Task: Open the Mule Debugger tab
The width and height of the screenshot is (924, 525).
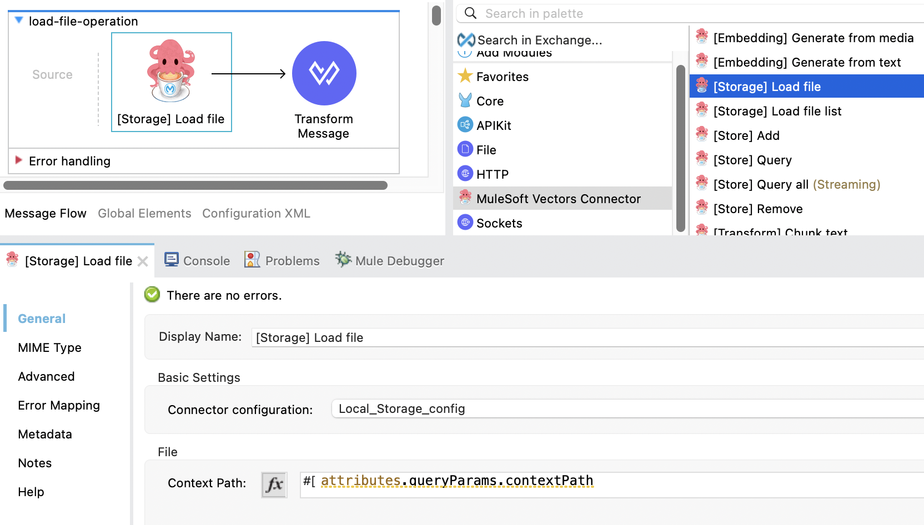Action: click(x=390, y=260)
